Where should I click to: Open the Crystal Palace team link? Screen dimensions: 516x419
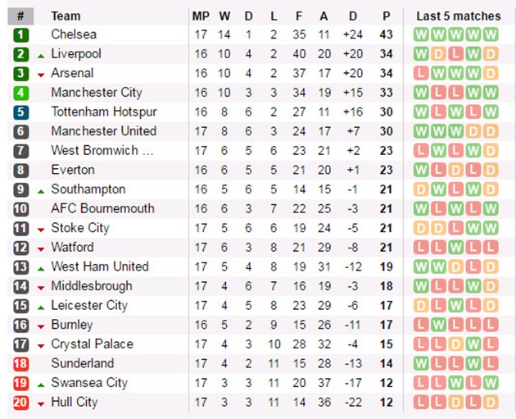point(92,344)
